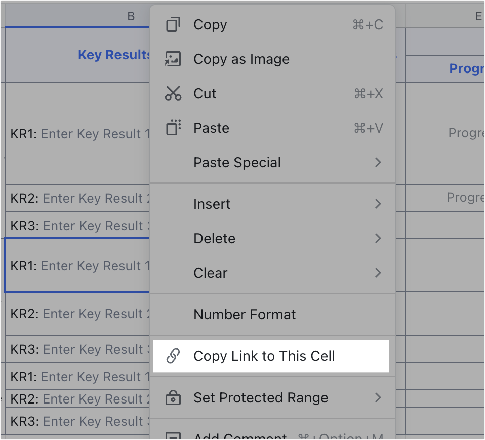
Task: Click the column B header
Action: (131, 15)
